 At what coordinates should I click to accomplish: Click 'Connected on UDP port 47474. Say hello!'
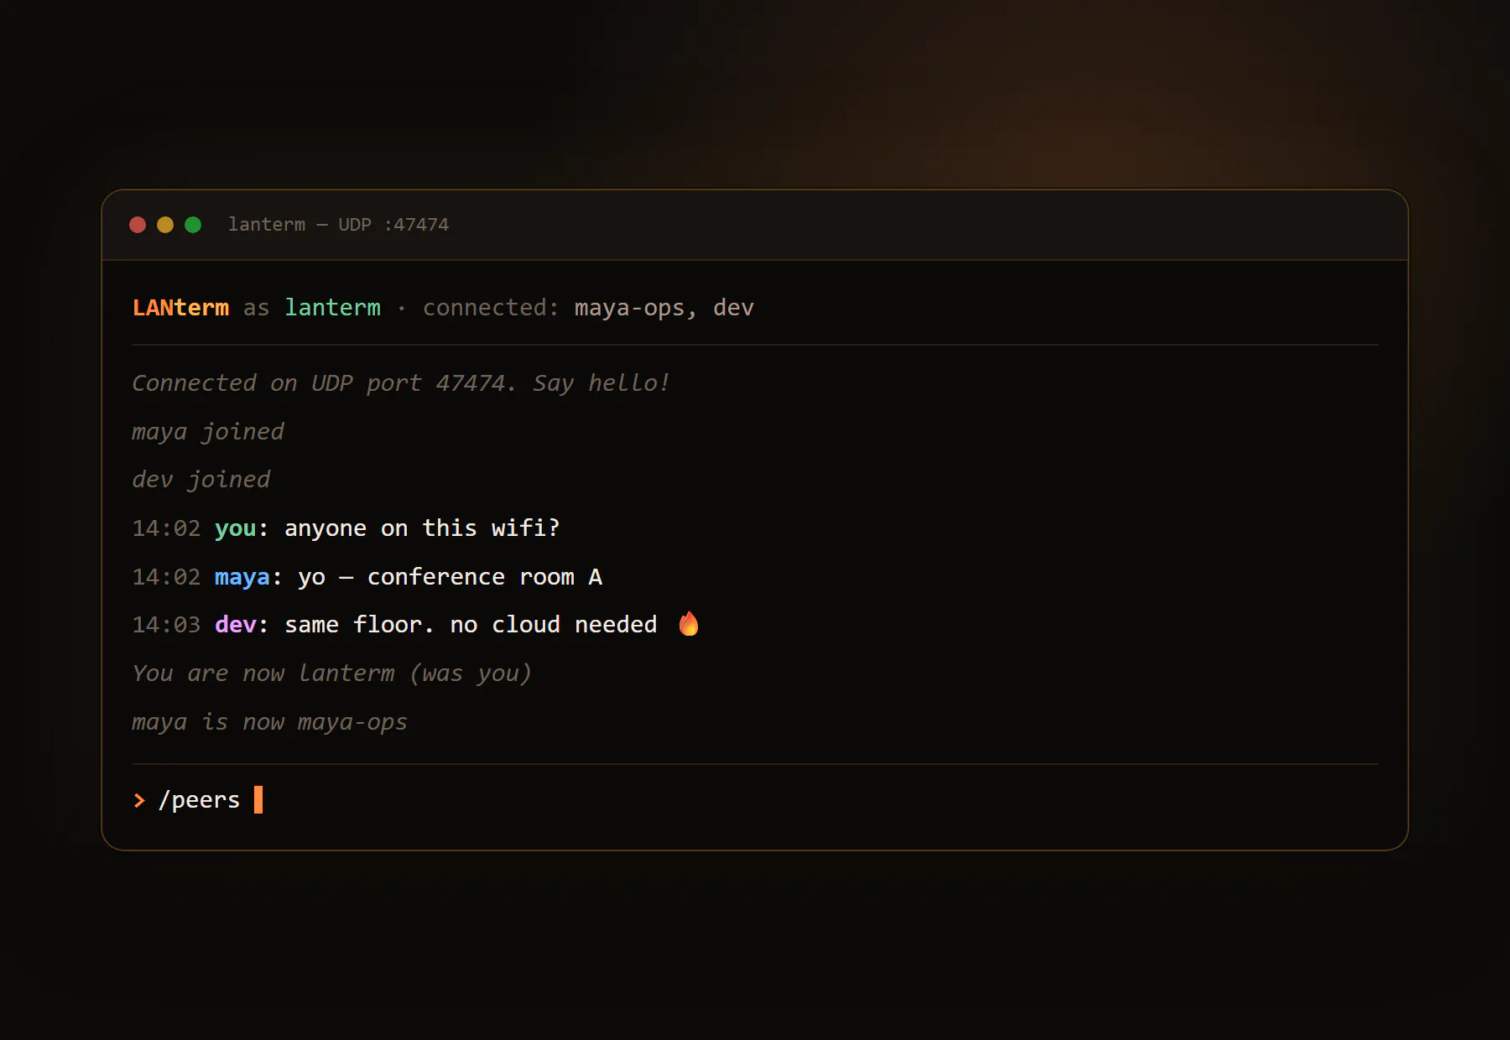tap(401, 383)
